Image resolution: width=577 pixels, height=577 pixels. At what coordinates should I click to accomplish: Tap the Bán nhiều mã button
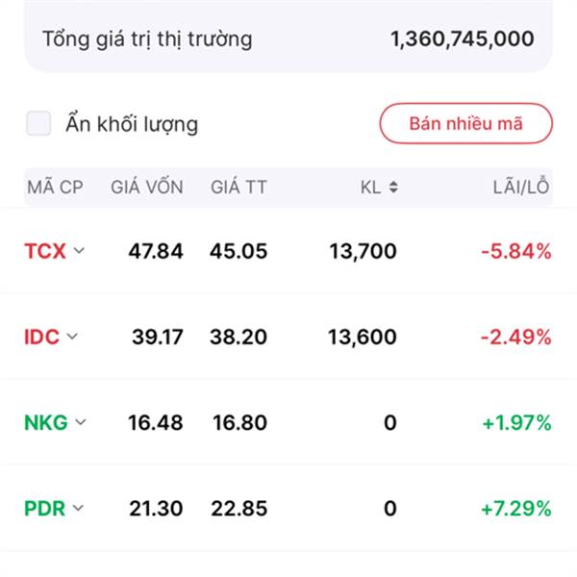click(x=465, y=123)
